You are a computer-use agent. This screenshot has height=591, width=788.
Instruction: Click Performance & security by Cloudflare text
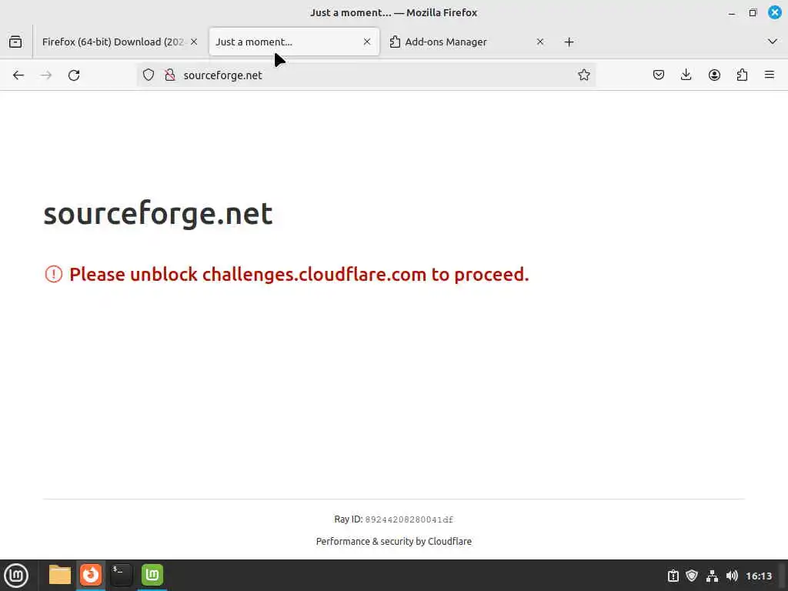pos(393,541)
